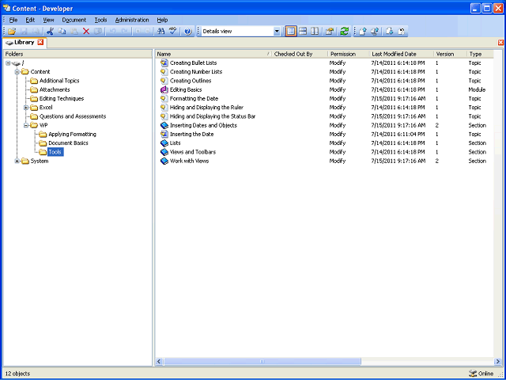Screen dimensions: 506x380
Task: Click the Copy toolbar icon
Action: click(x=62, y=32)
